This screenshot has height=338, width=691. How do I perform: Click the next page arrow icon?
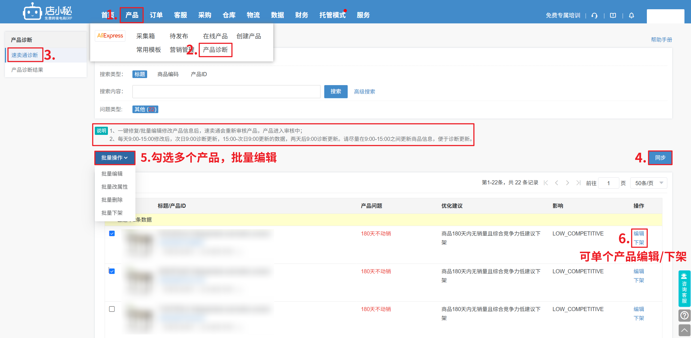[x=567, y=183]
